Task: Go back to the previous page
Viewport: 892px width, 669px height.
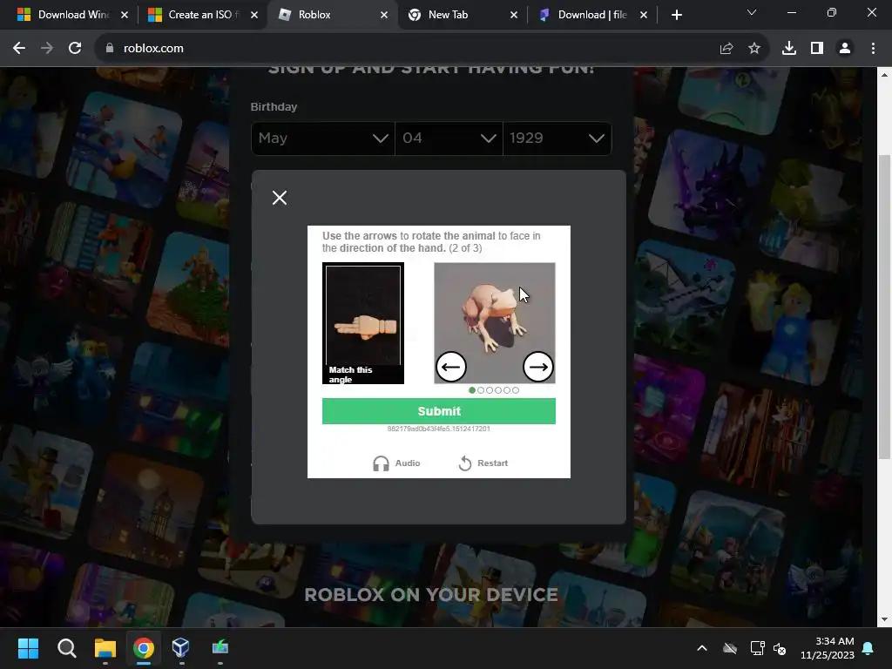Action: tap(19, 49)
